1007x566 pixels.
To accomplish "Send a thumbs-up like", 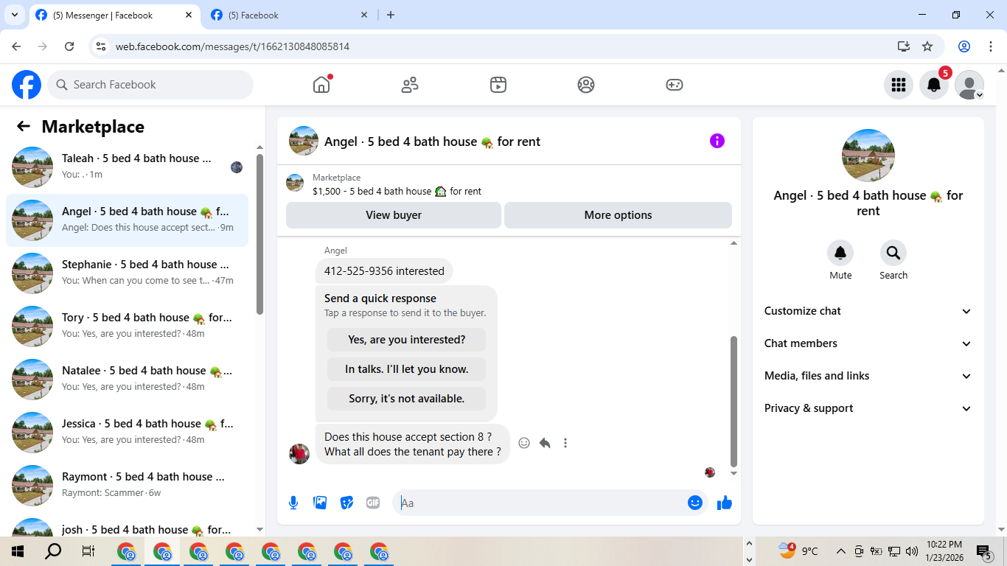I will tap(725, 503).
